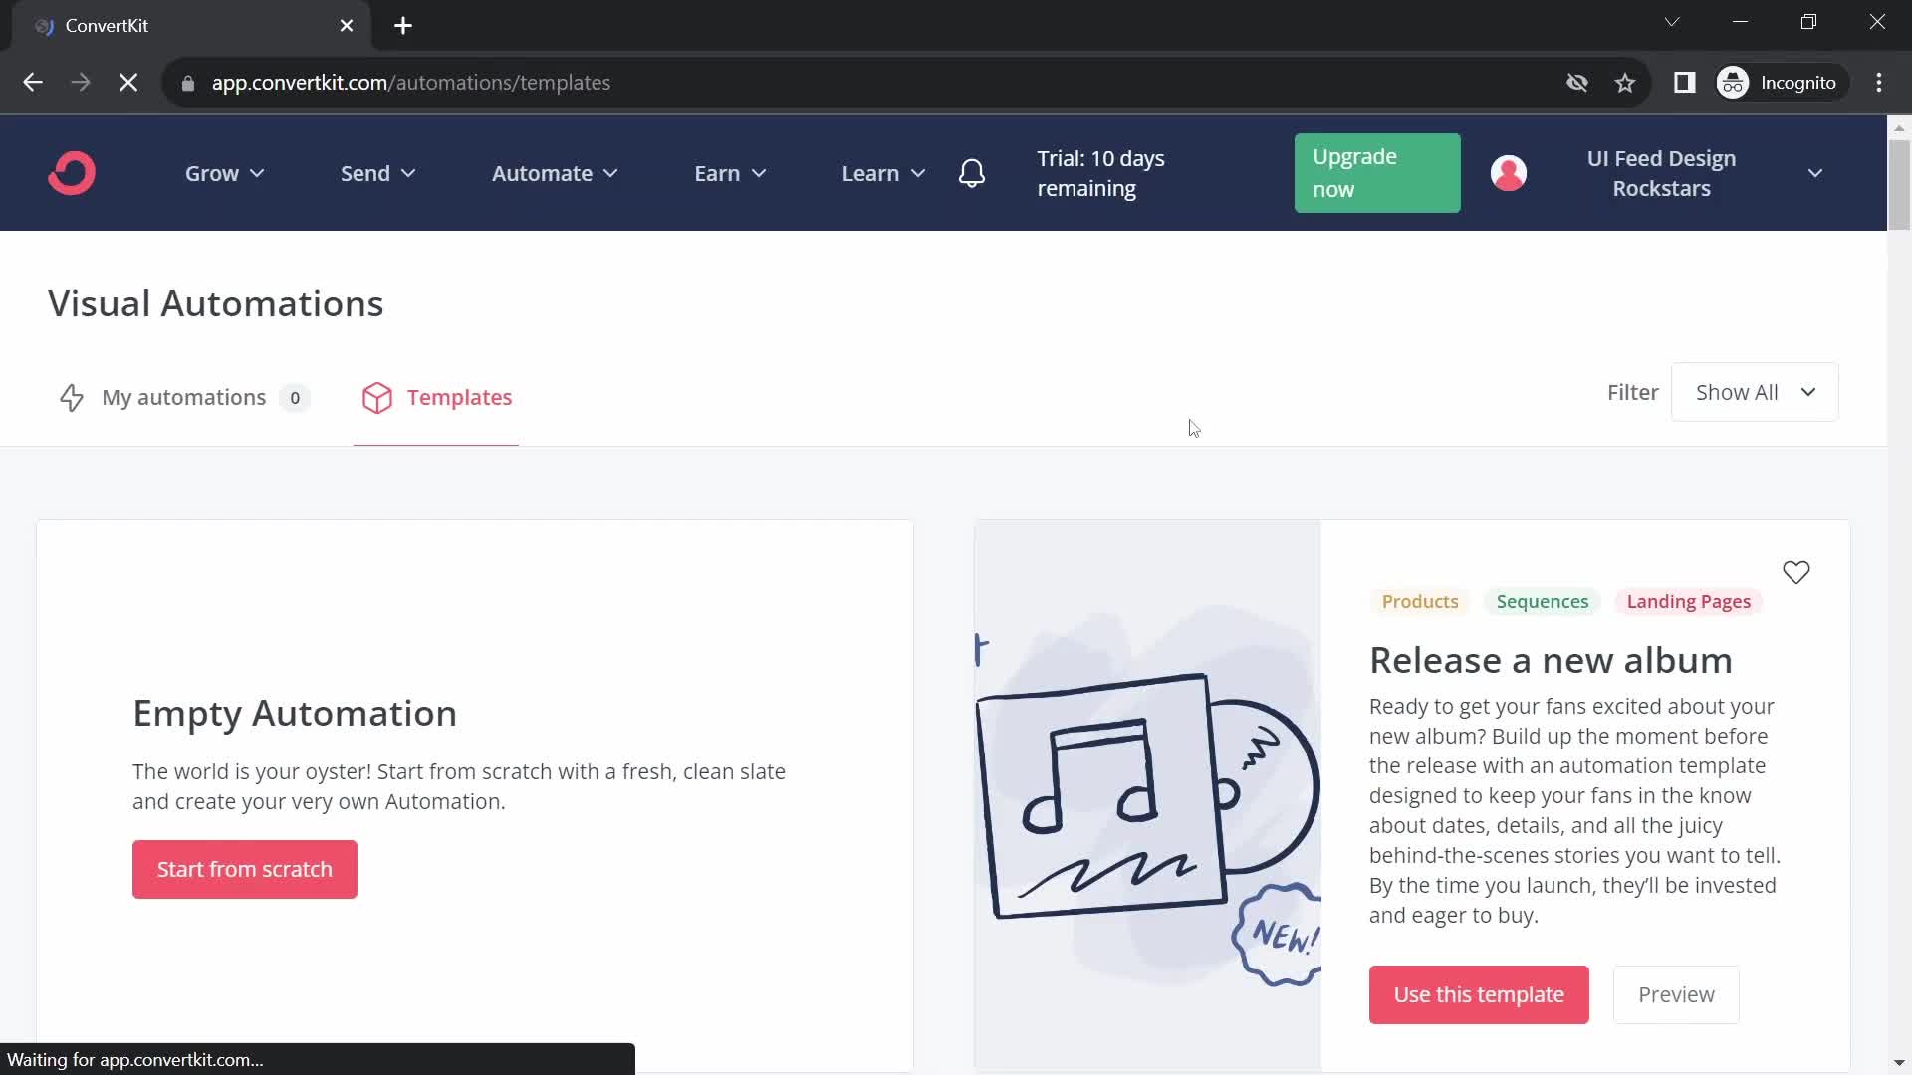Expand the Grow menu
This screenshot has width=1912, height=1075.
pos(225,173)
